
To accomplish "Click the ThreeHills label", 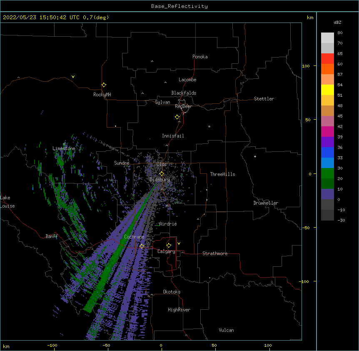I will tap(222, 174).
